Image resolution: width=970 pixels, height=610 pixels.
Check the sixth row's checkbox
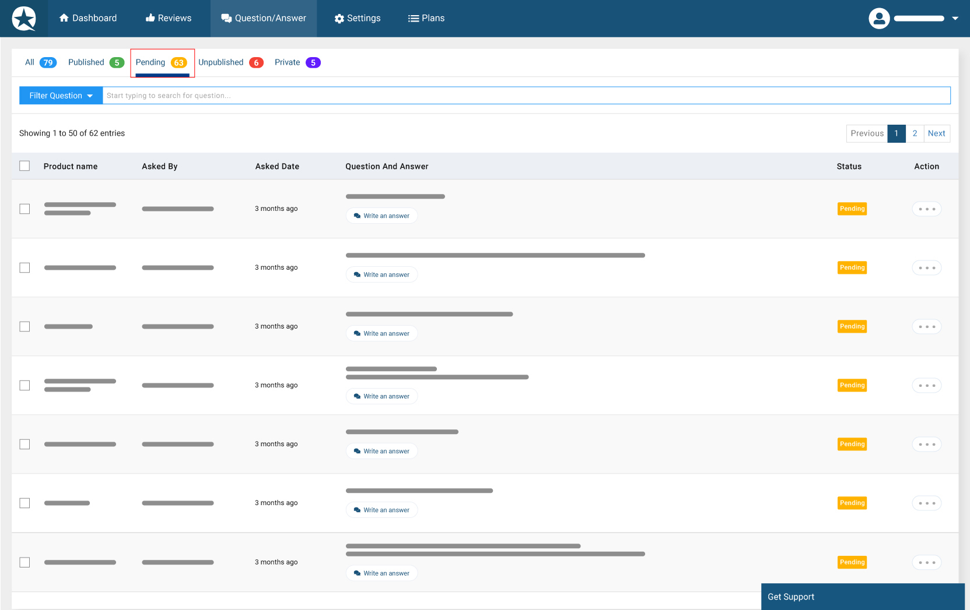tap(24, 503)
